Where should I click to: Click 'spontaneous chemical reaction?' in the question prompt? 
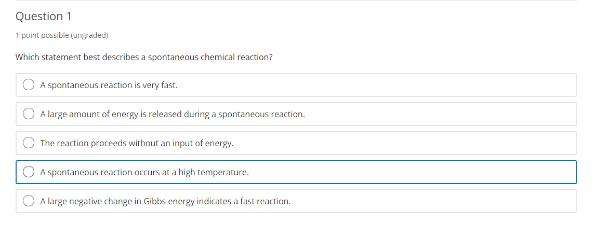[210, 57]
